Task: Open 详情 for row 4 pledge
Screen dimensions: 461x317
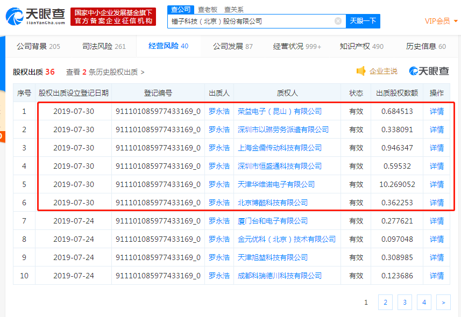Action: coord(437,166)
